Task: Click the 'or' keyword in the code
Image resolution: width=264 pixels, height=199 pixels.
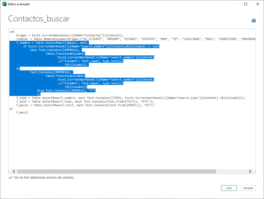Action: coord(18,69)
